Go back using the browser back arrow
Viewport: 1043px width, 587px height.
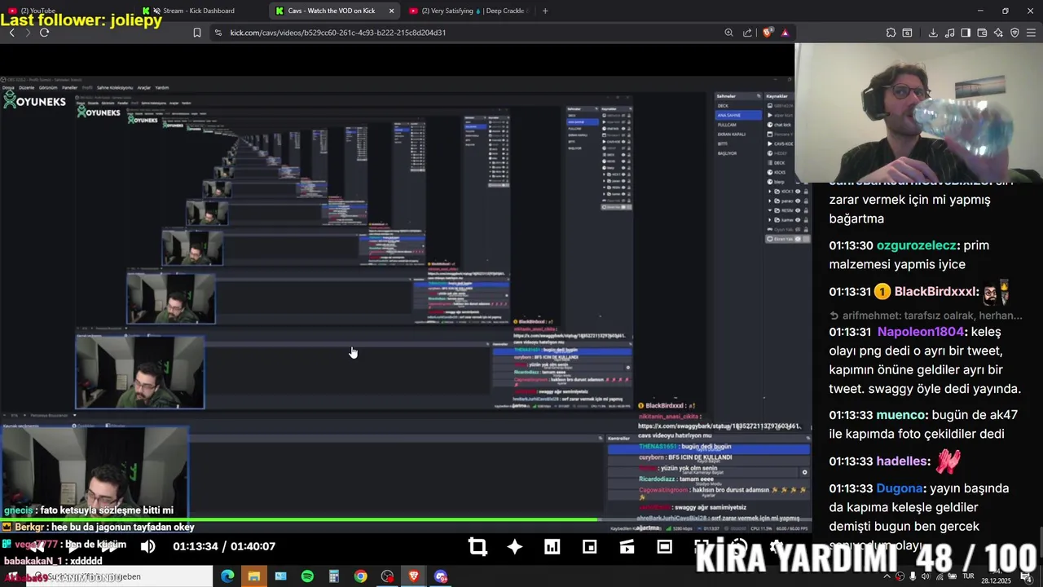coord(11,33)
